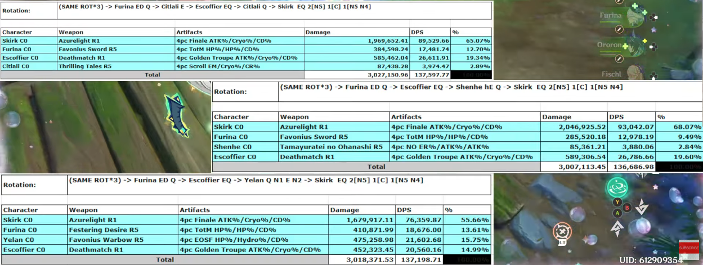
Task: Click the orange lock-on target icon
Action: (562, 232)
